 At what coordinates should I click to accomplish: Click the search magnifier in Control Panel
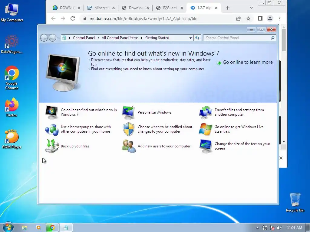[x=272, y=38]
